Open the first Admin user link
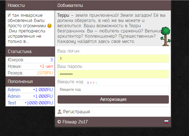The height and width of the screenshot is (136, 189). coord(14,90)
